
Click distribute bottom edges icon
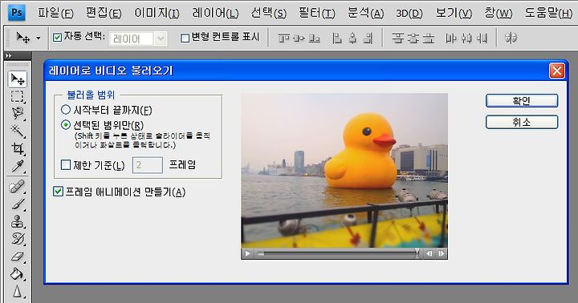[x=429, y=38]
